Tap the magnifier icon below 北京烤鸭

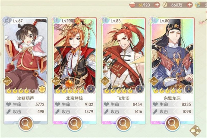click(75, 124)
